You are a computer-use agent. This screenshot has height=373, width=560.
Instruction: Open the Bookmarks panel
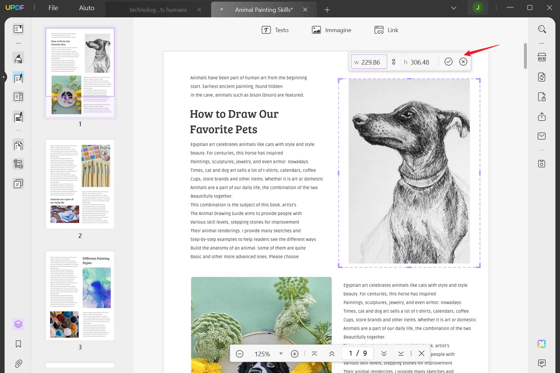(18, 344)
